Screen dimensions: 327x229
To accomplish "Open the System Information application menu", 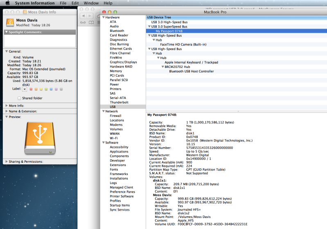I will coord(35,3).
